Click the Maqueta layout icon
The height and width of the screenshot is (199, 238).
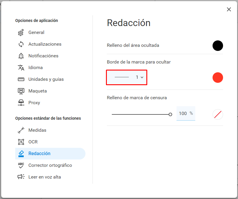coord(21,91)
